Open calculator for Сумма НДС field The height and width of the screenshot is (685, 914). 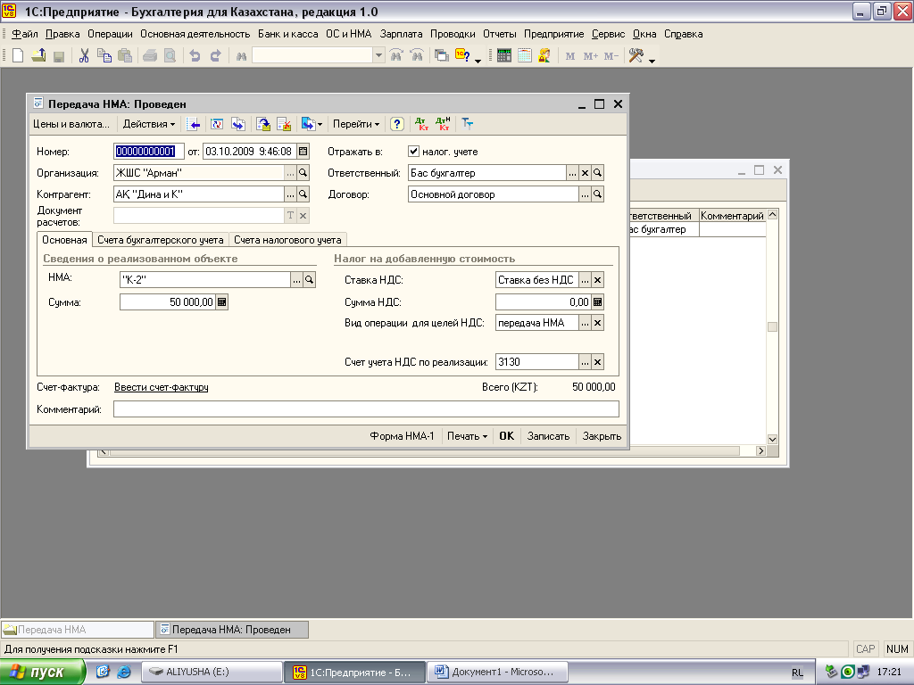[597, 301]
